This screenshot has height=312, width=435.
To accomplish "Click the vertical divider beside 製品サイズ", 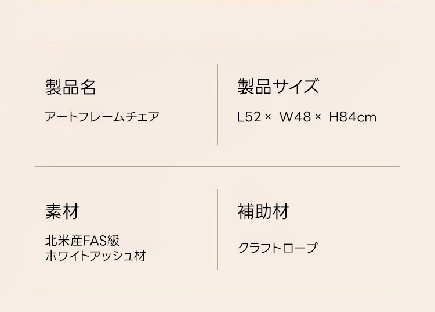I will pos(217,105).
